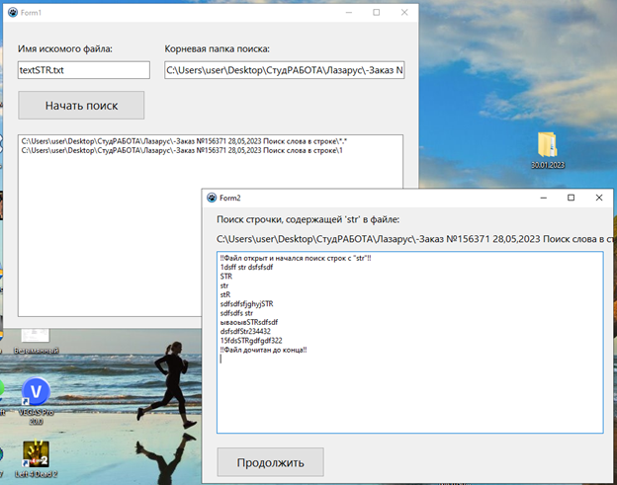Click the Продолжить button in Form2
The width and height of the screenshot is (617, 485).
(270, 462)
